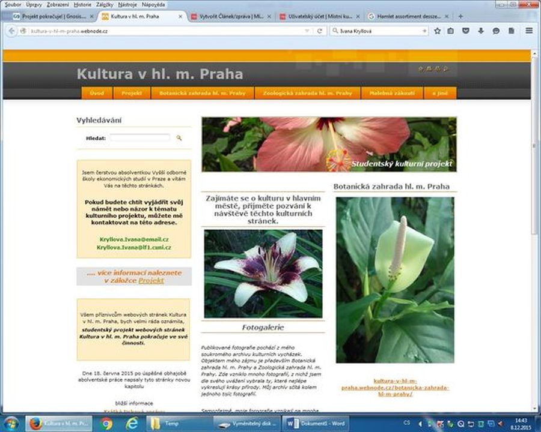Open the Downloads arrow icon
Viewport: 541px width, 432px height.
[x=481, y=31]
